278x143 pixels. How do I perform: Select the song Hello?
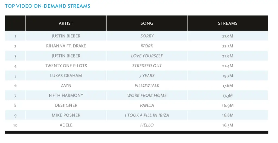pyautogui.click(x=147, y=125)
